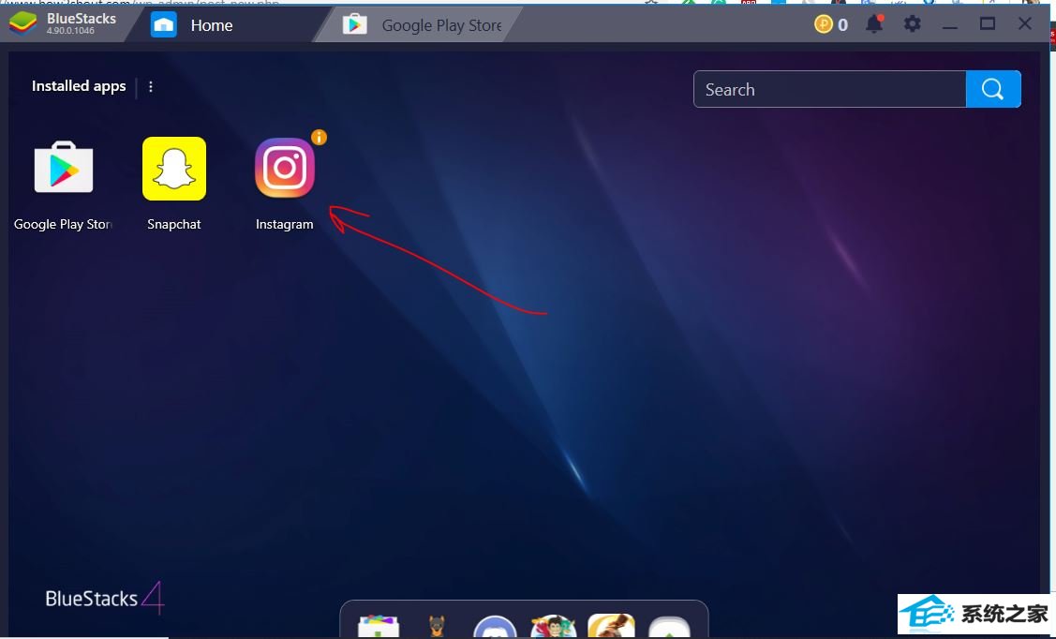Open the Instagram app
The image size is (1056, 639).
(284, 169)
